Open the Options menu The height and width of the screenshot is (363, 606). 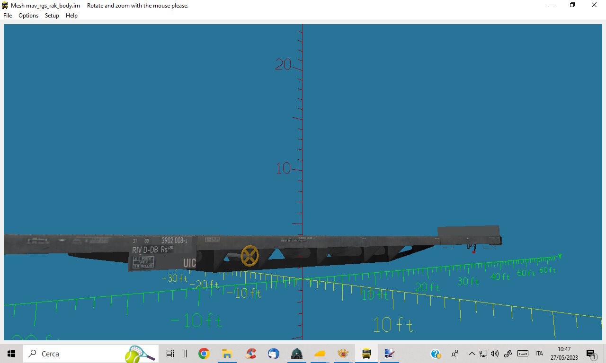[28, 16]
